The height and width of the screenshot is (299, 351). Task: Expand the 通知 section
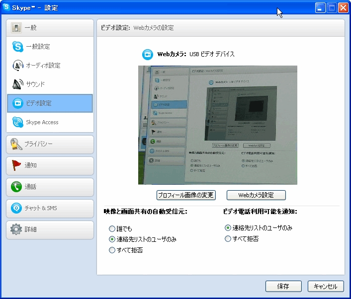[x=50, y=166]
